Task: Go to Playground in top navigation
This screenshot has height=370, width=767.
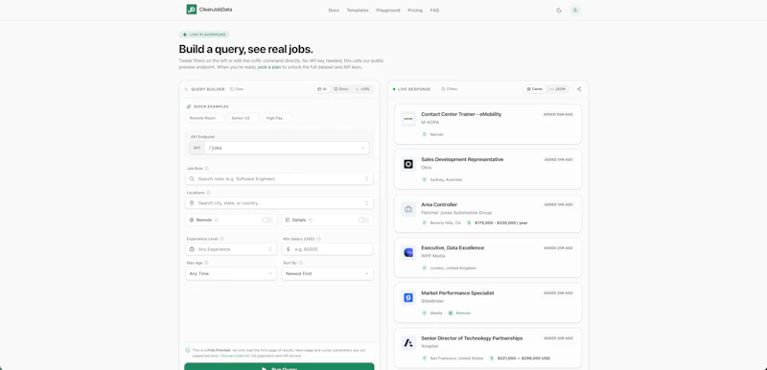Action: pos(388,11)
